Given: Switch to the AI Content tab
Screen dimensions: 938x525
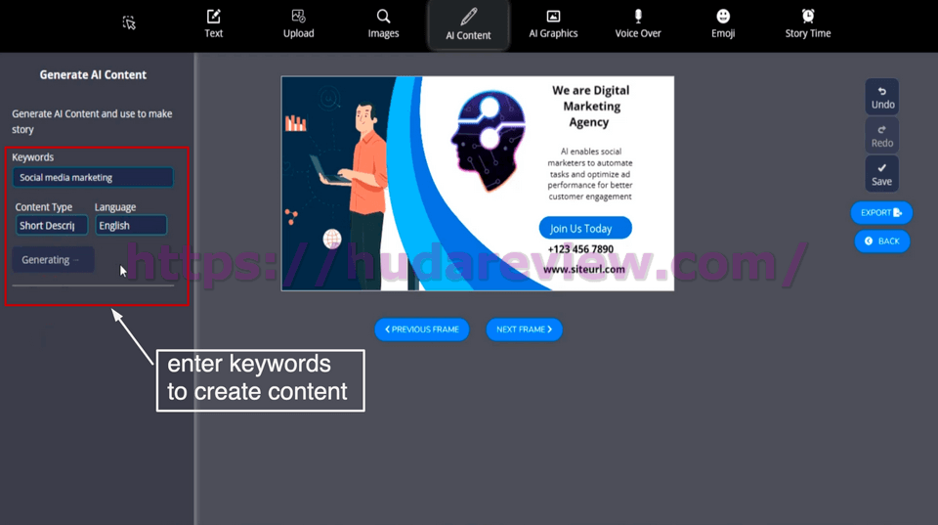Looking at the screenshot, I should (468, 24).
